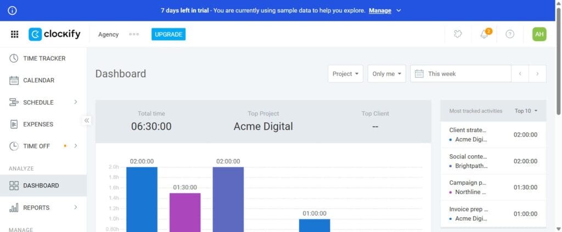Screen dimensions: 562x232
Task: Click the Manage link in banner
Action: 380,11
